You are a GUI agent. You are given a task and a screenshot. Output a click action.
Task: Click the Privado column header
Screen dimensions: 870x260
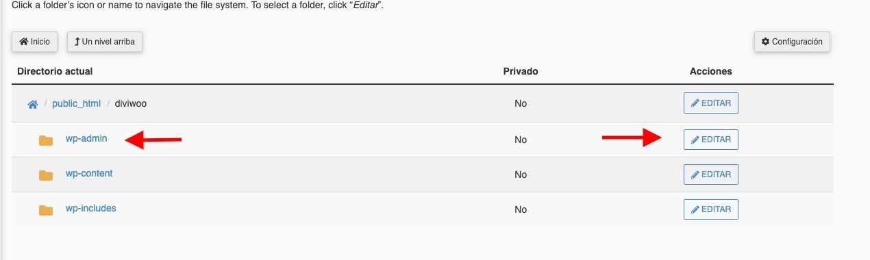tap(521, 71)
